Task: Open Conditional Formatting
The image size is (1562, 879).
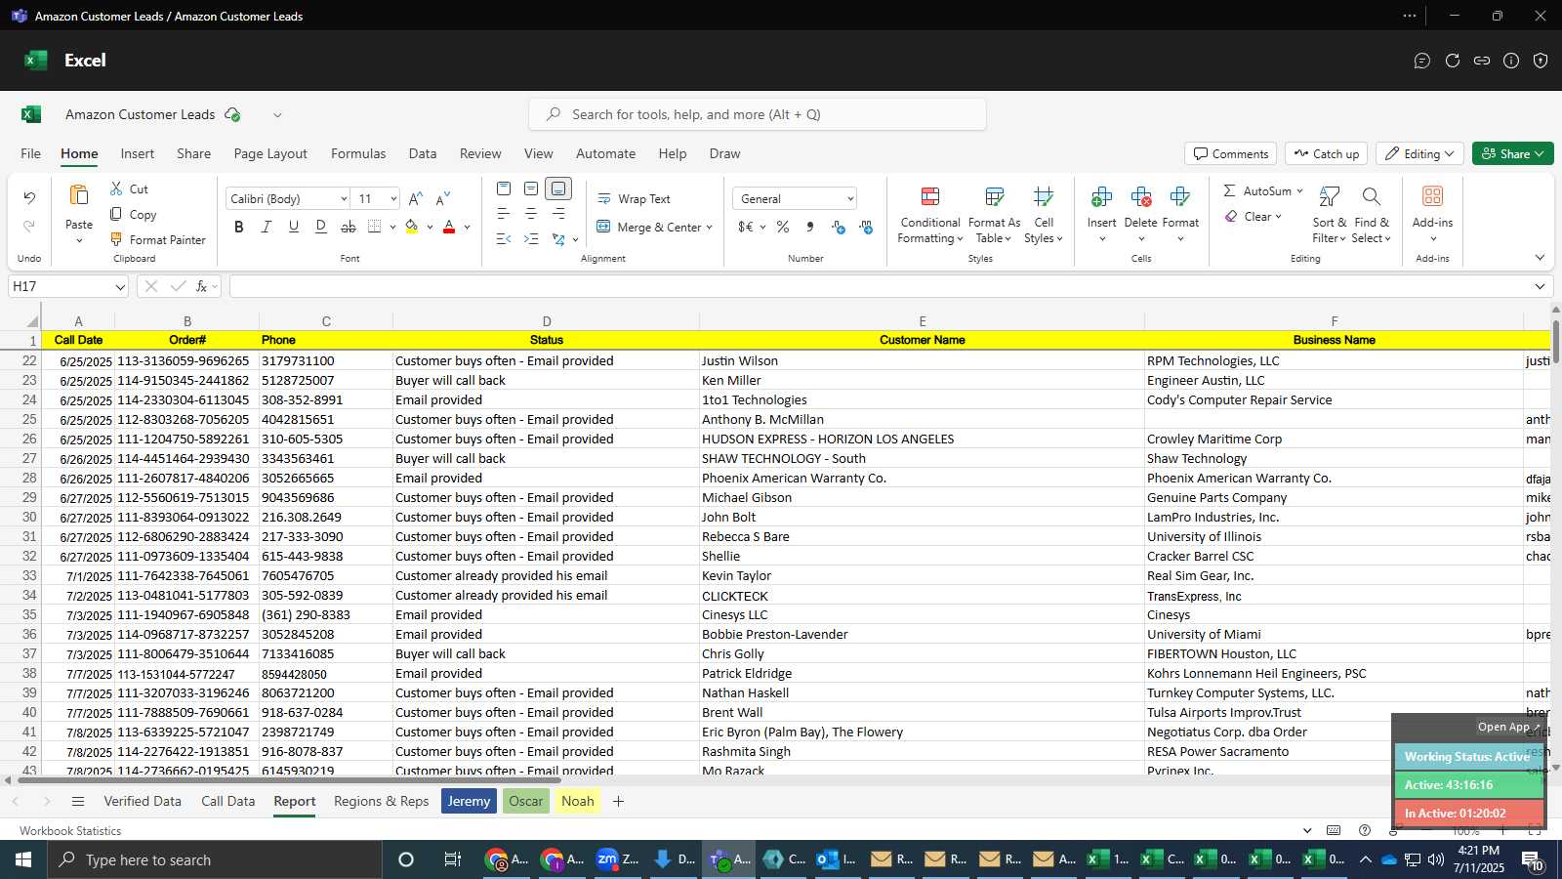Action: pos(930,215)
